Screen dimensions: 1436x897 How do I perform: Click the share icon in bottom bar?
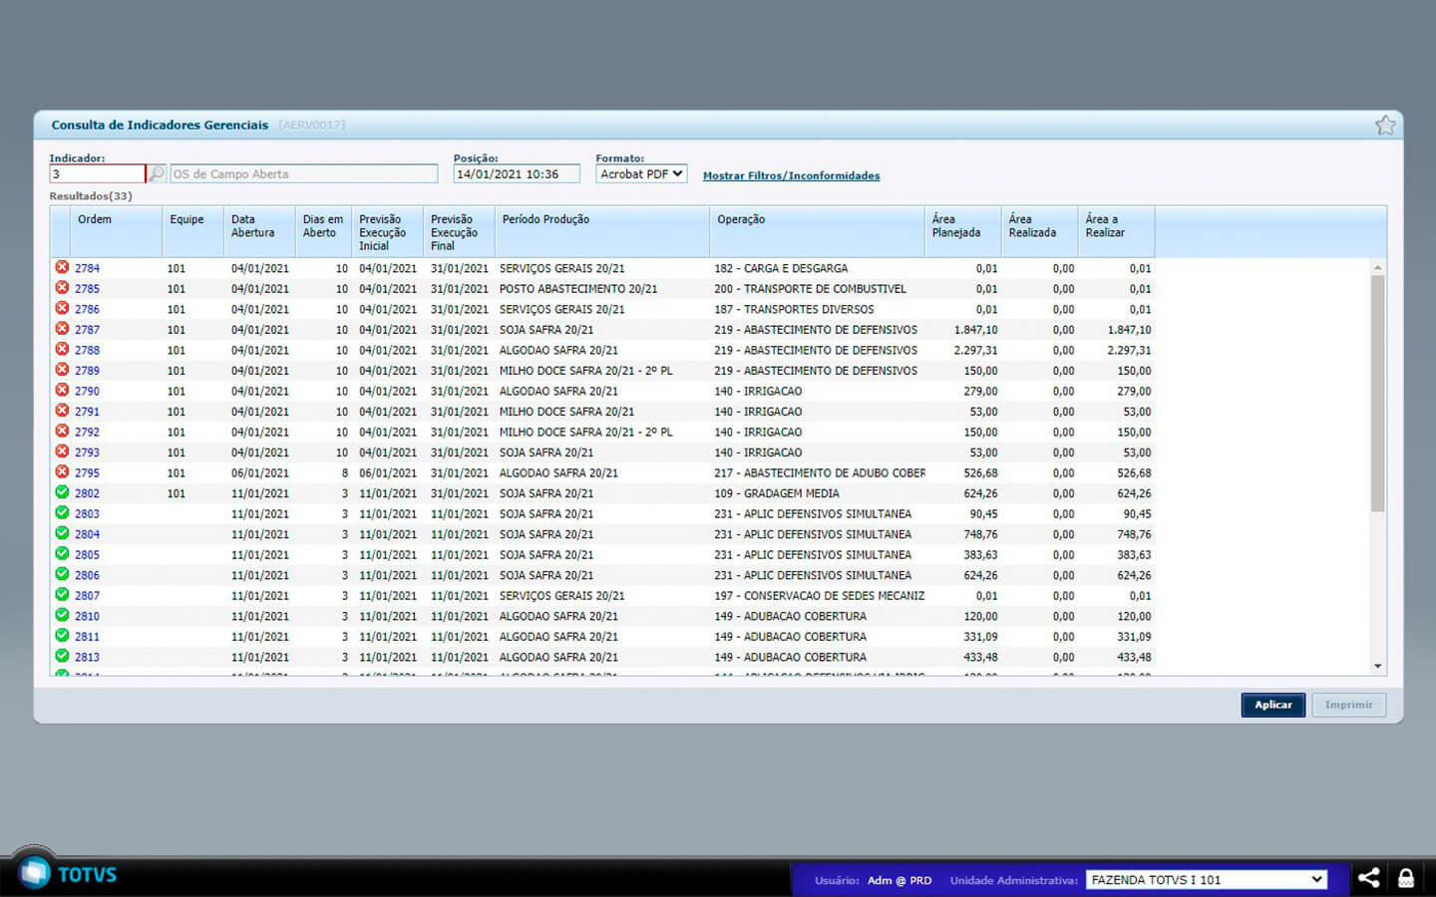[x=1368, y=878]
